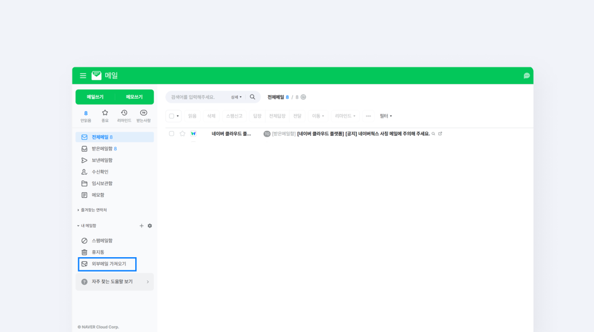Click the refresh icon beside mail count
Screen dimensions: 594x332
(303, 97)
